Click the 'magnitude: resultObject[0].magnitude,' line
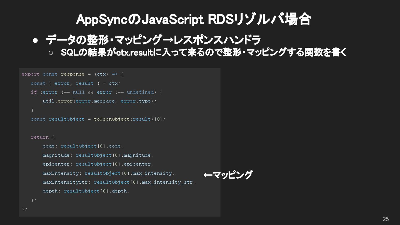 click(98, 155)
